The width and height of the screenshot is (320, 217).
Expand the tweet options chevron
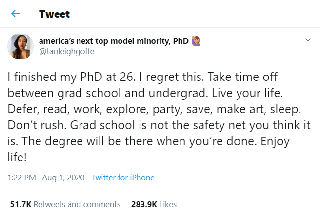[308, 40]
